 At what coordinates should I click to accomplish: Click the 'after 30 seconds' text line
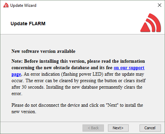tap(27, 87)
